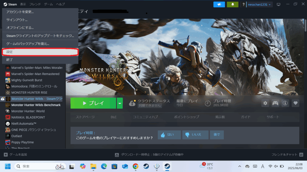Open the ストアページ tab
Screen dimensions: 307x172
pyautogui.click(x=85, y=117)
